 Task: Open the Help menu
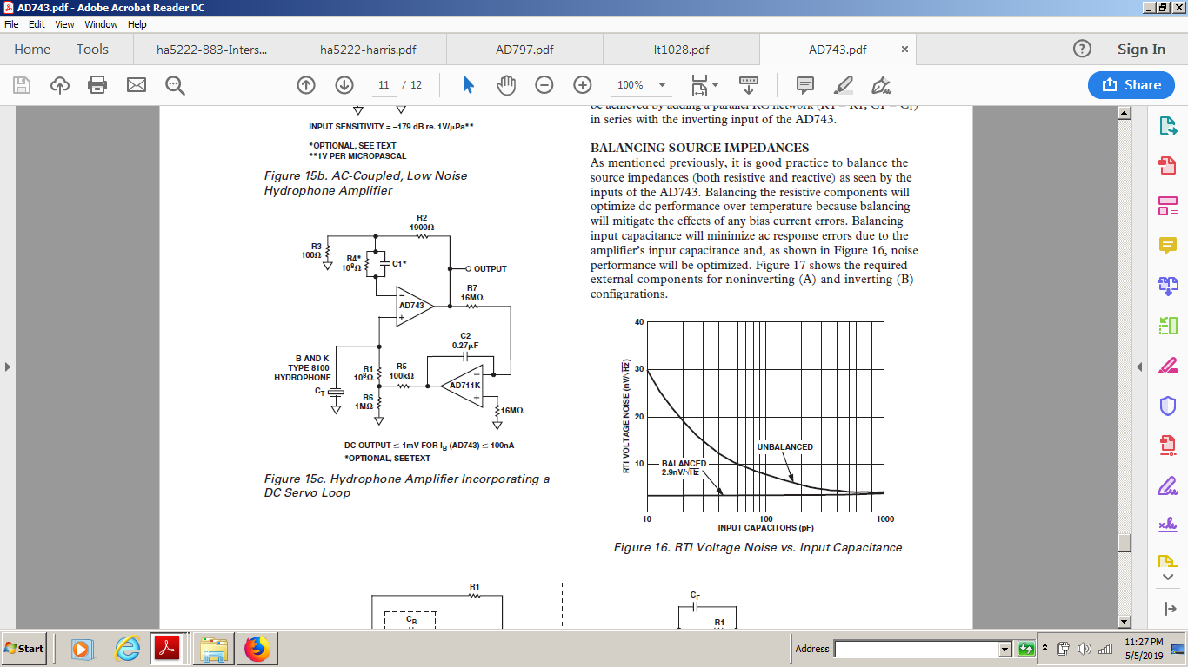[137, 24]
